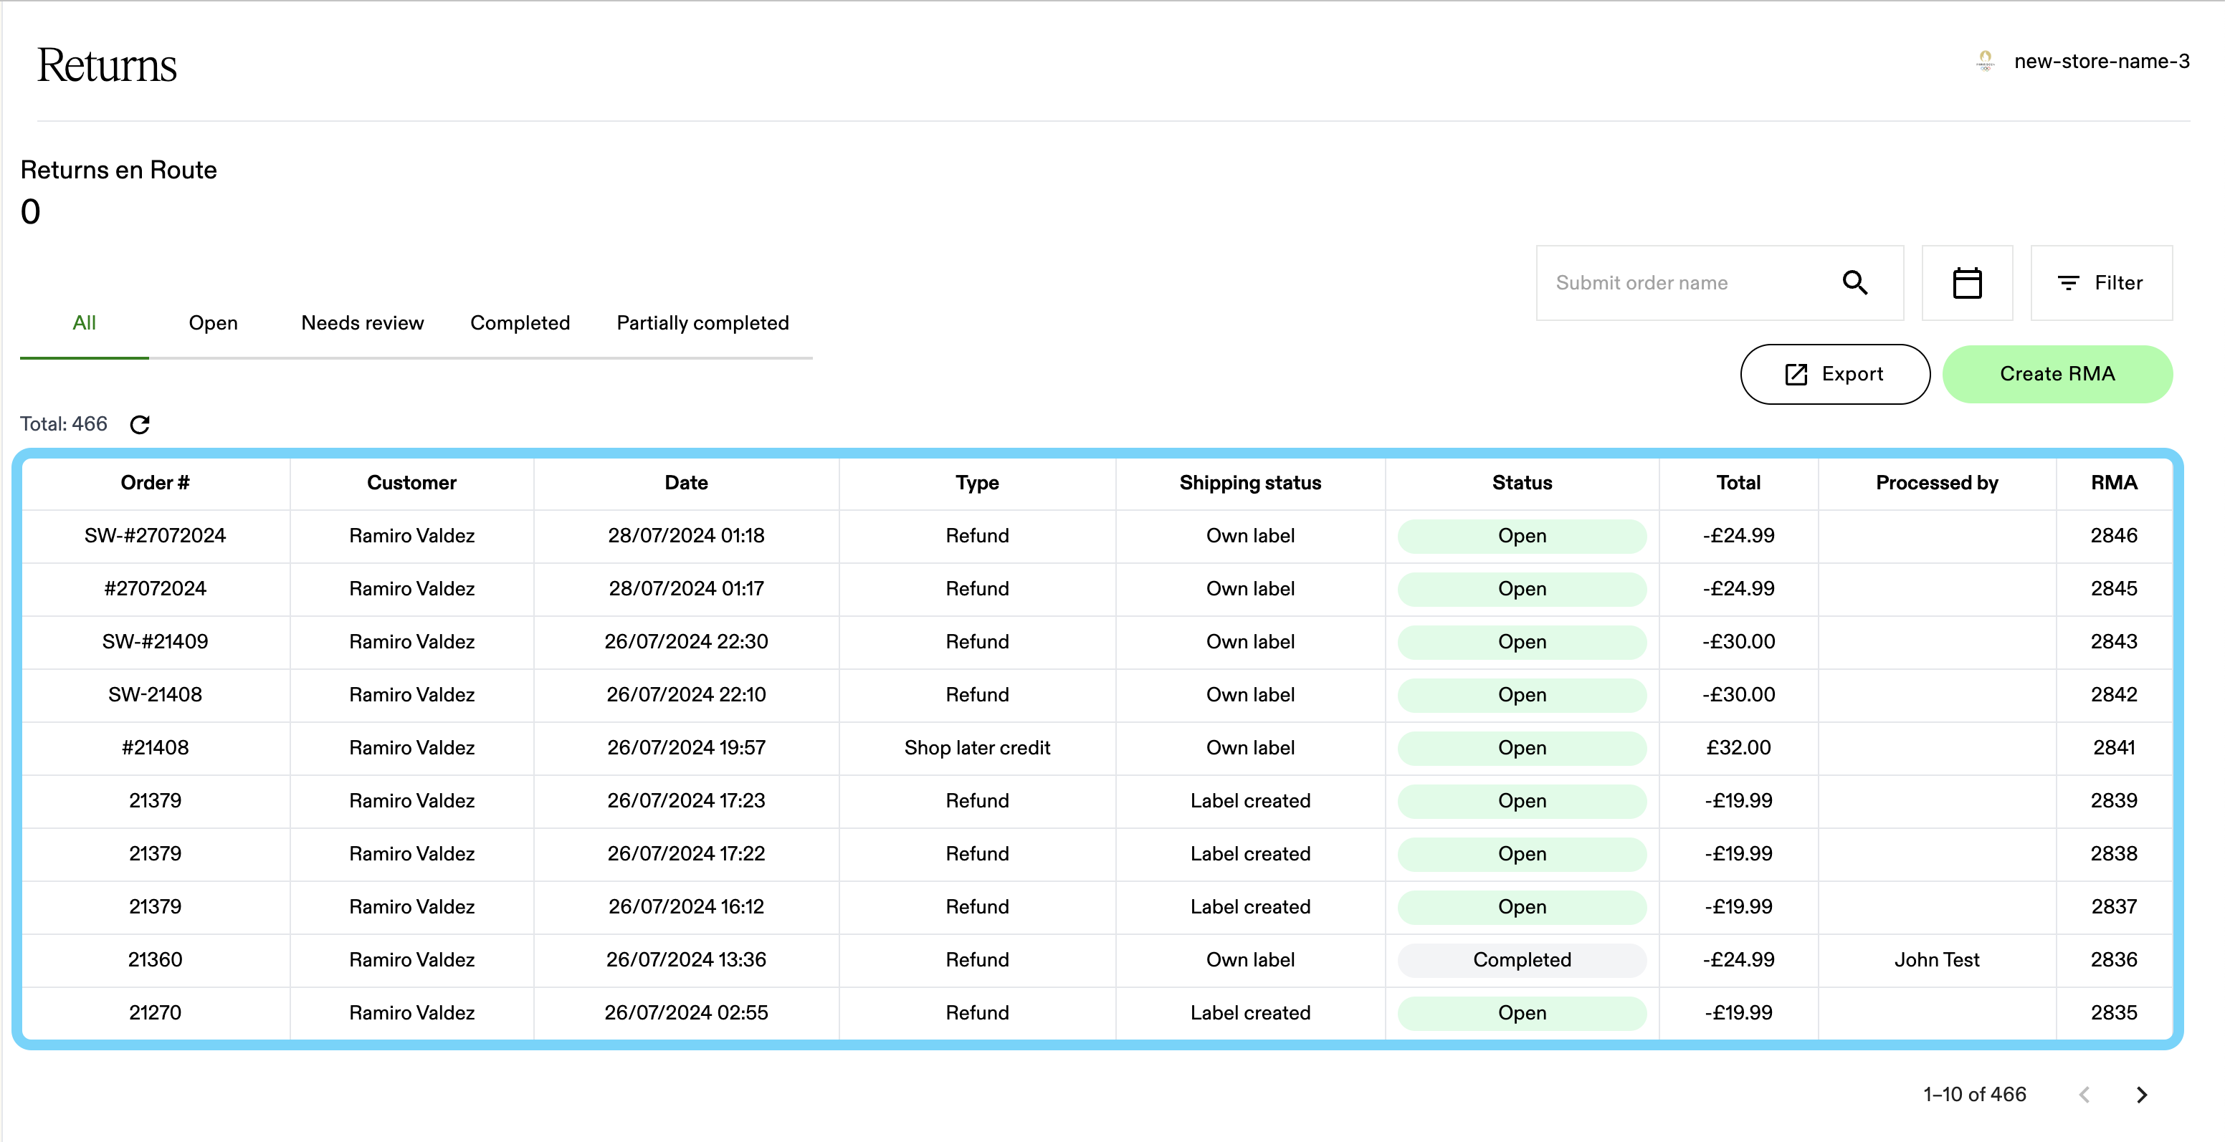Click the store logo next to new-store-name-3
2225x1142 pixels.
[1985, 62]
